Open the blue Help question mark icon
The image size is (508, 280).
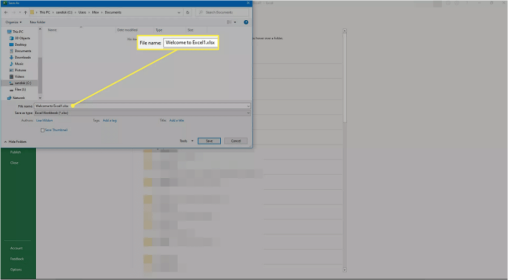click(x=246, y=22)
